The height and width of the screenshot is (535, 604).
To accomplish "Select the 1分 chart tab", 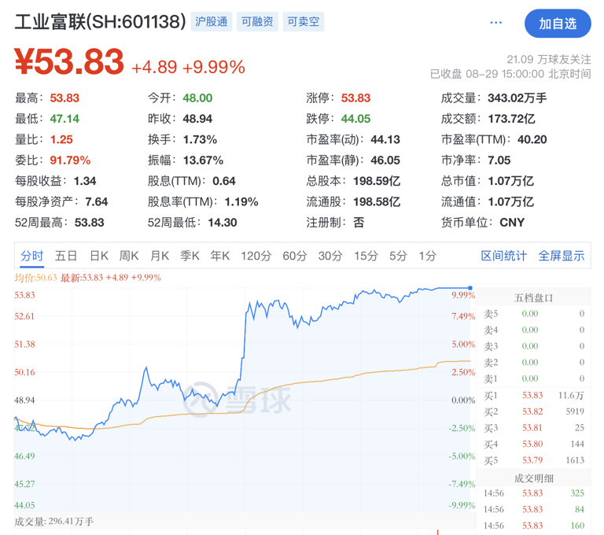I will tap(428, 256).
